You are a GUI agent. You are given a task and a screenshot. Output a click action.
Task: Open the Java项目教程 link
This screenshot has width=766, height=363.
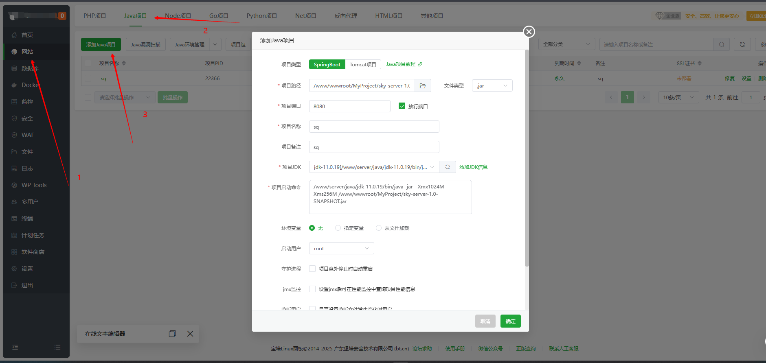404,64
